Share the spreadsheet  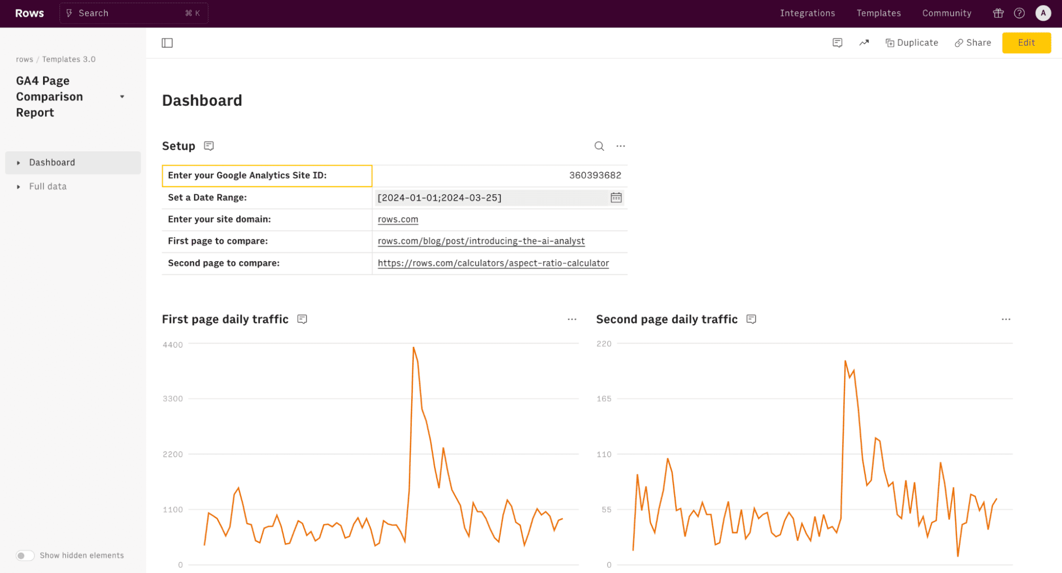click(x=973, y=43)
